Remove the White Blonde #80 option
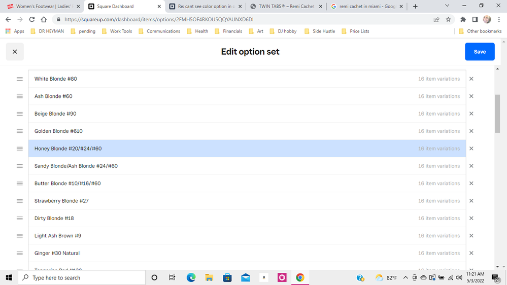This screenshot has width=507, height=285. click(471, 79)
